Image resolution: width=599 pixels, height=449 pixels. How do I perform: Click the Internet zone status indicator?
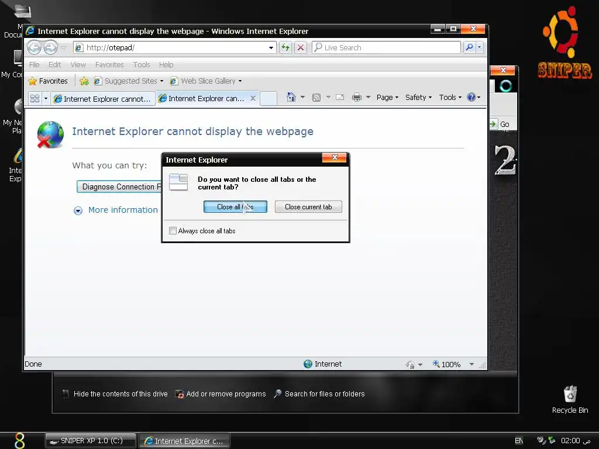point(323,364)
